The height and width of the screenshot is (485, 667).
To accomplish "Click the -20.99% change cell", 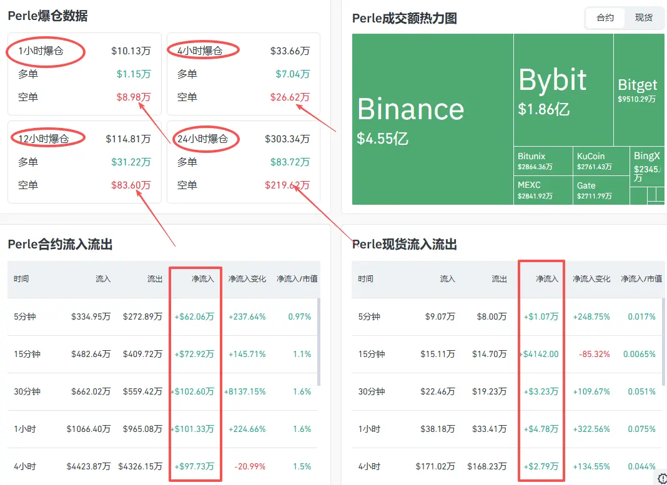I will pos(250,466).
